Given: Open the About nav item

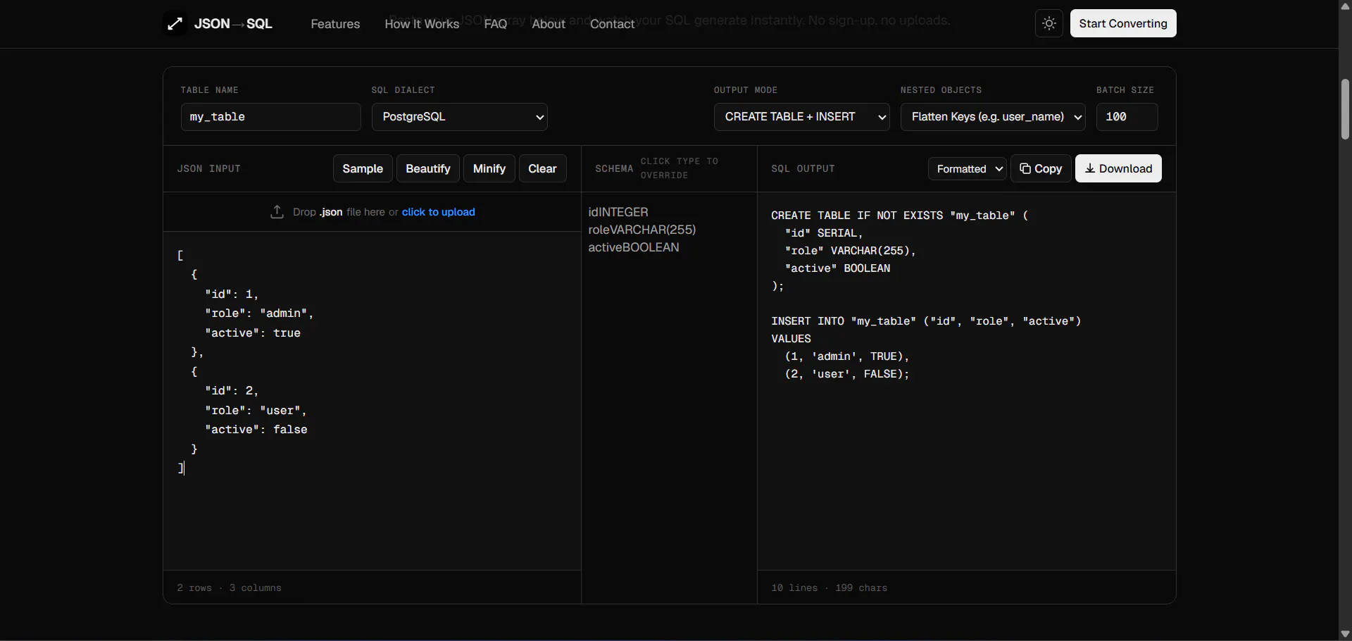Looking at the screenshot, I should click(549, 24).
